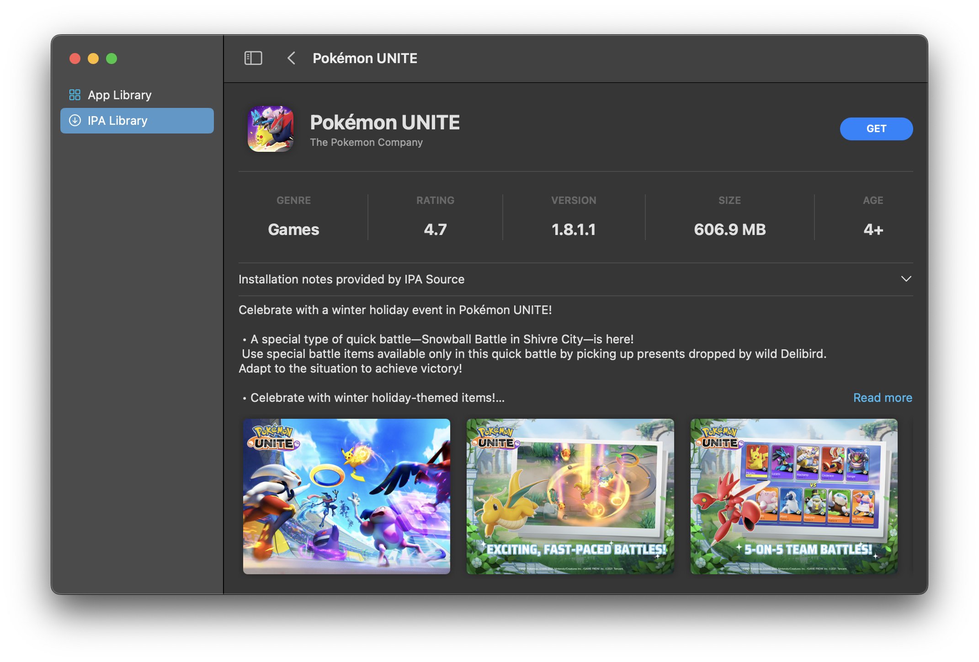The width and height of the screenshot is (979, 662).
Task: Click the Read more link
Action: point(882,398)
